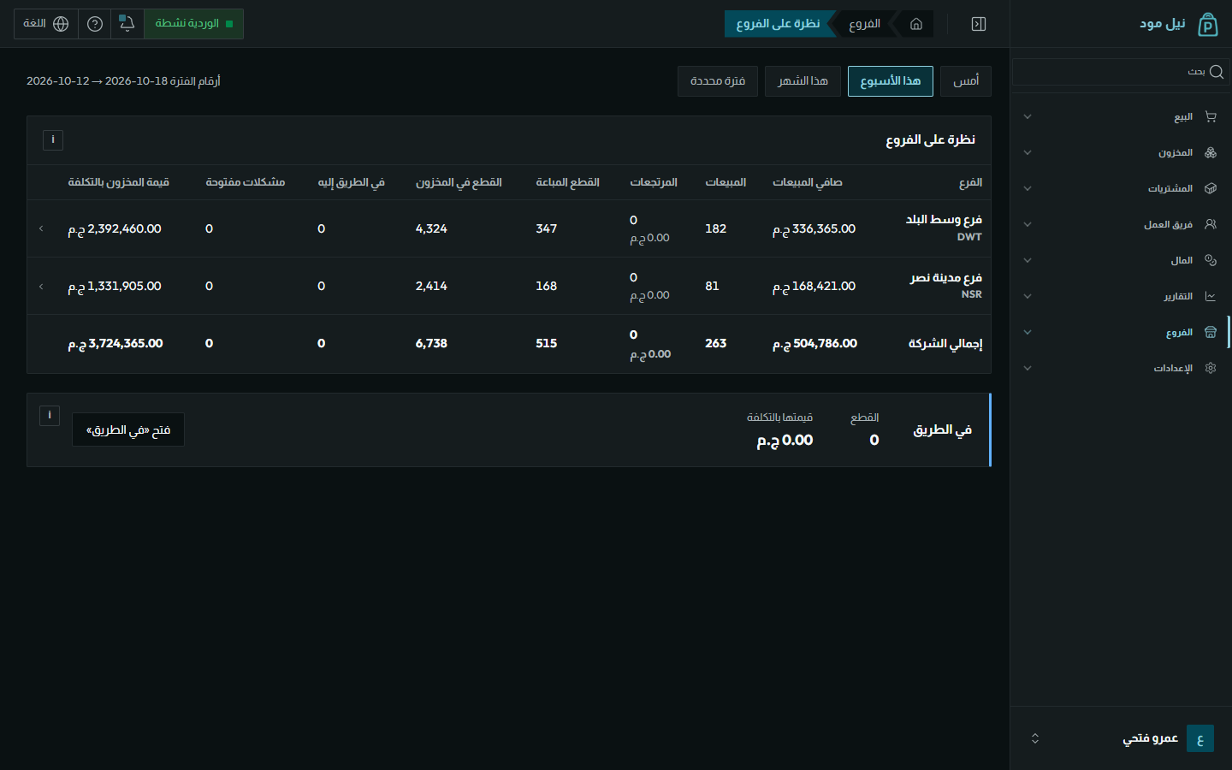The width and height of the screenshot is (1232, 770).
Task: Focus the بحث search field
Action: 1119,72
